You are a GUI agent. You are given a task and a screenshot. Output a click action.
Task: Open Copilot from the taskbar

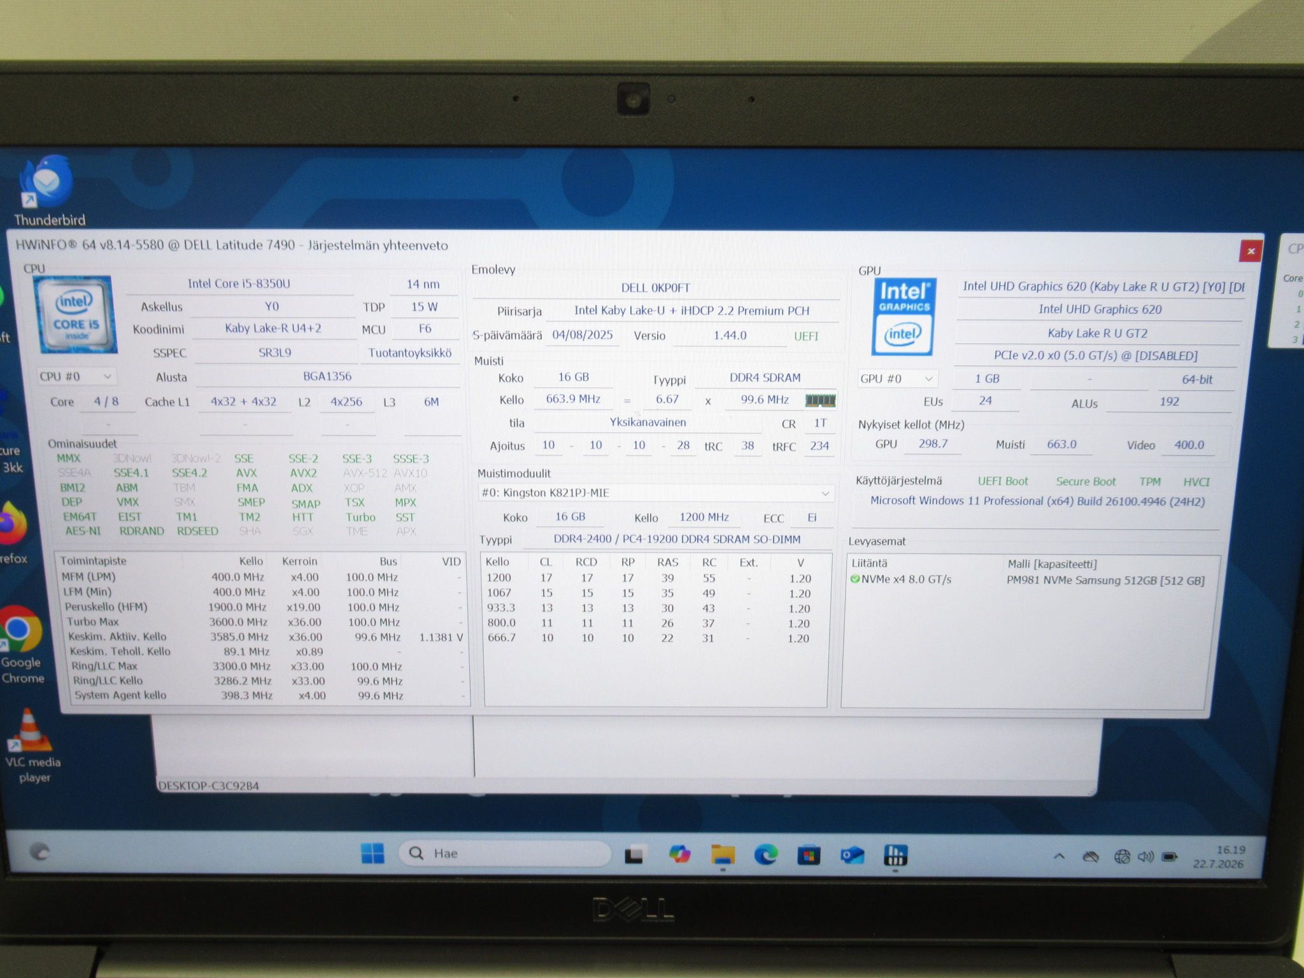pyautogui.click(x=679, y=854)
